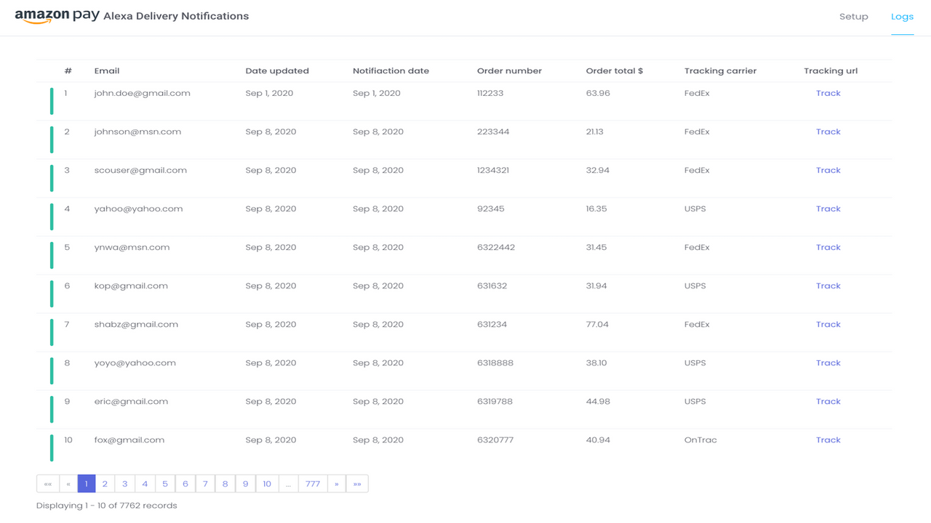Go to pagination page 3
The height and width of the screenshot is (523, 931).
(124, 484)
